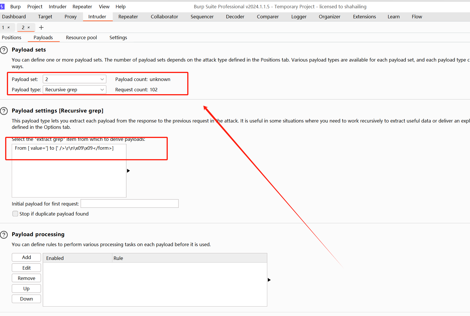
Task: Go to Logger tab
Action: coord(299,17)
